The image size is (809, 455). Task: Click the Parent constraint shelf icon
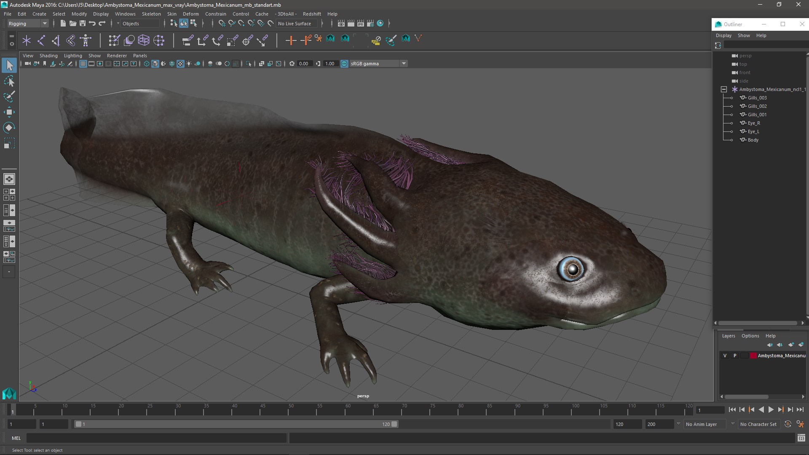click(188, 40)
